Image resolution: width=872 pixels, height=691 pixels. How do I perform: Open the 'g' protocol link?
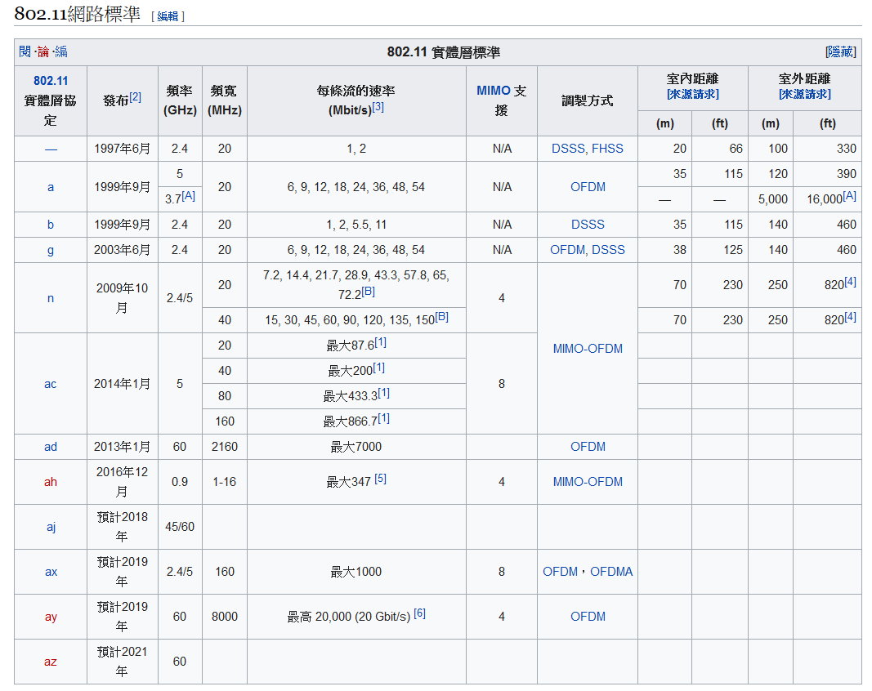click(51, 250)
